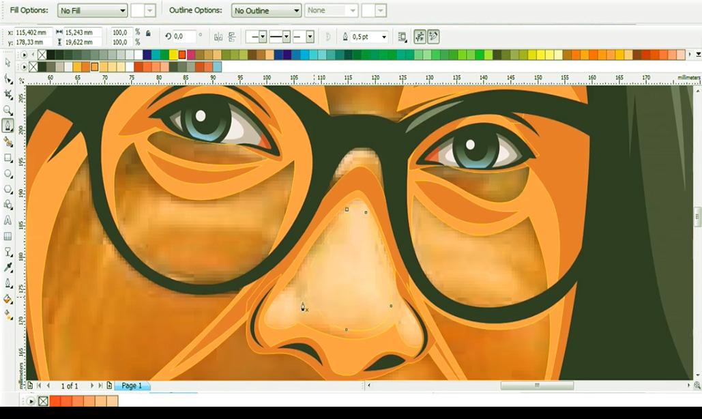The image size is (702, 419).
Task: Select the Pick tool in toolbox
Action: pyautogui.click(x=8, y=63)
